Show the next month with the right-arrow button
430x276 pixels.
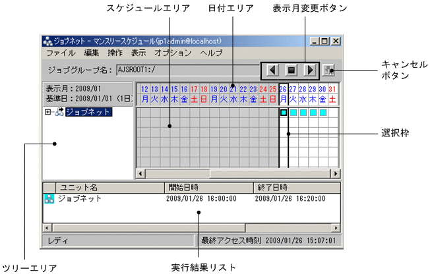310,70
